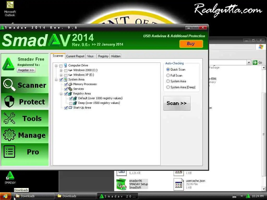Click the Windows XP (E:) drive icon
The width and height of the screenshot is (267, 200).
pyautogui.click(x=70, y=75)
